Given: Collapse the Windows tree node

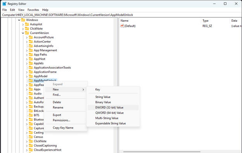Looking at the screenshot, I should pyautogui.click(x=19, y=20).
